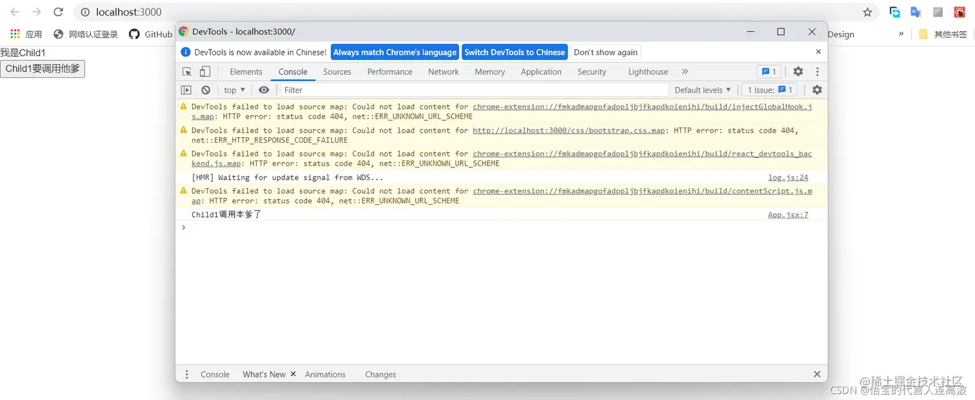Create a live expression with the eye icon
Image resolution: width=975 pixels, height=400 pixels.
point(264,90)
